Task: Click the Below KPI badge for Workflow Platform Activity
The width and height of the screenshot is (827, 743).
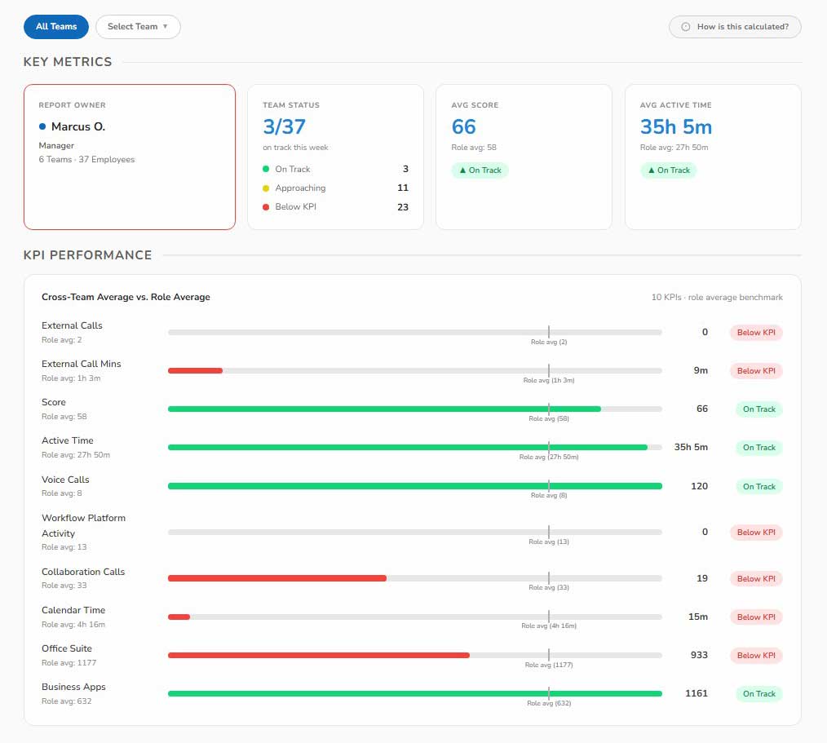Action: pos(756,532)
